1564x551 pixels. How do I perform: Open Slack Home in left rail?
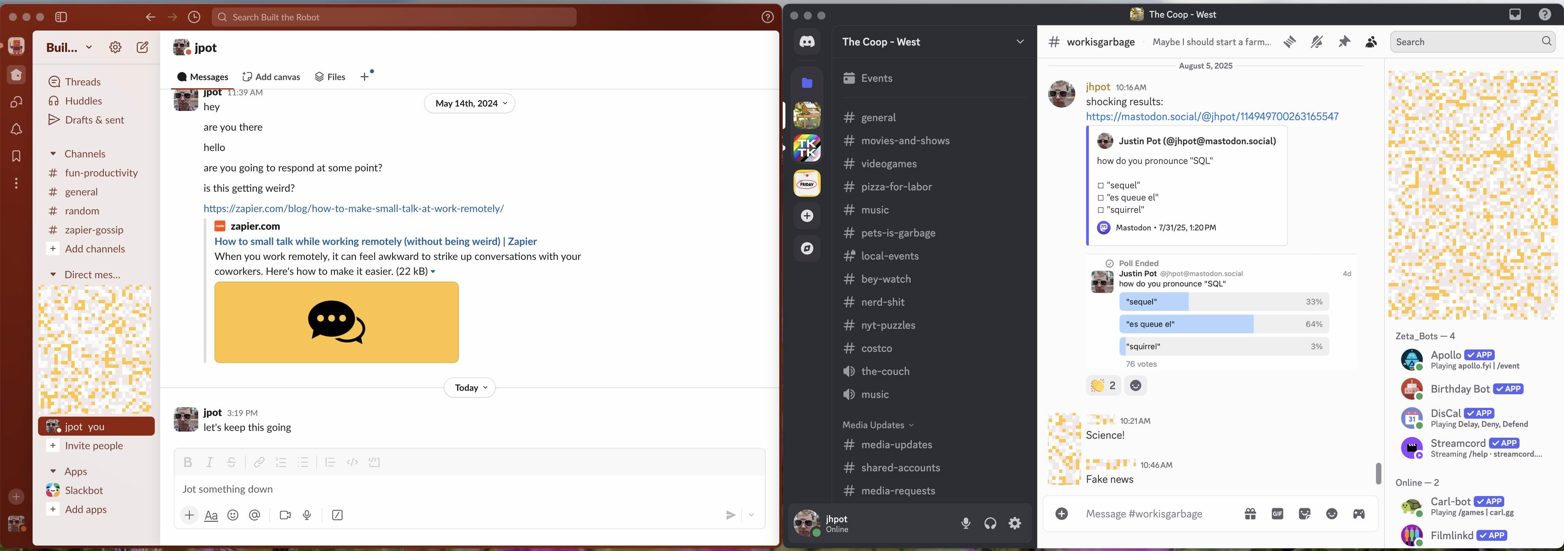(16, 75)
